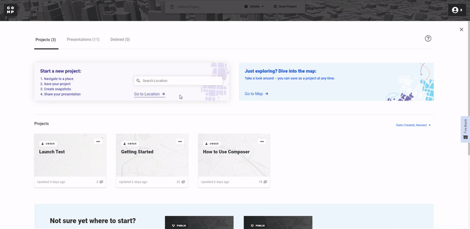Image resolution: width=470 pixels, height=229 pixels.
Task: Open the Launch Test project card
Action: tap(70, 161)
